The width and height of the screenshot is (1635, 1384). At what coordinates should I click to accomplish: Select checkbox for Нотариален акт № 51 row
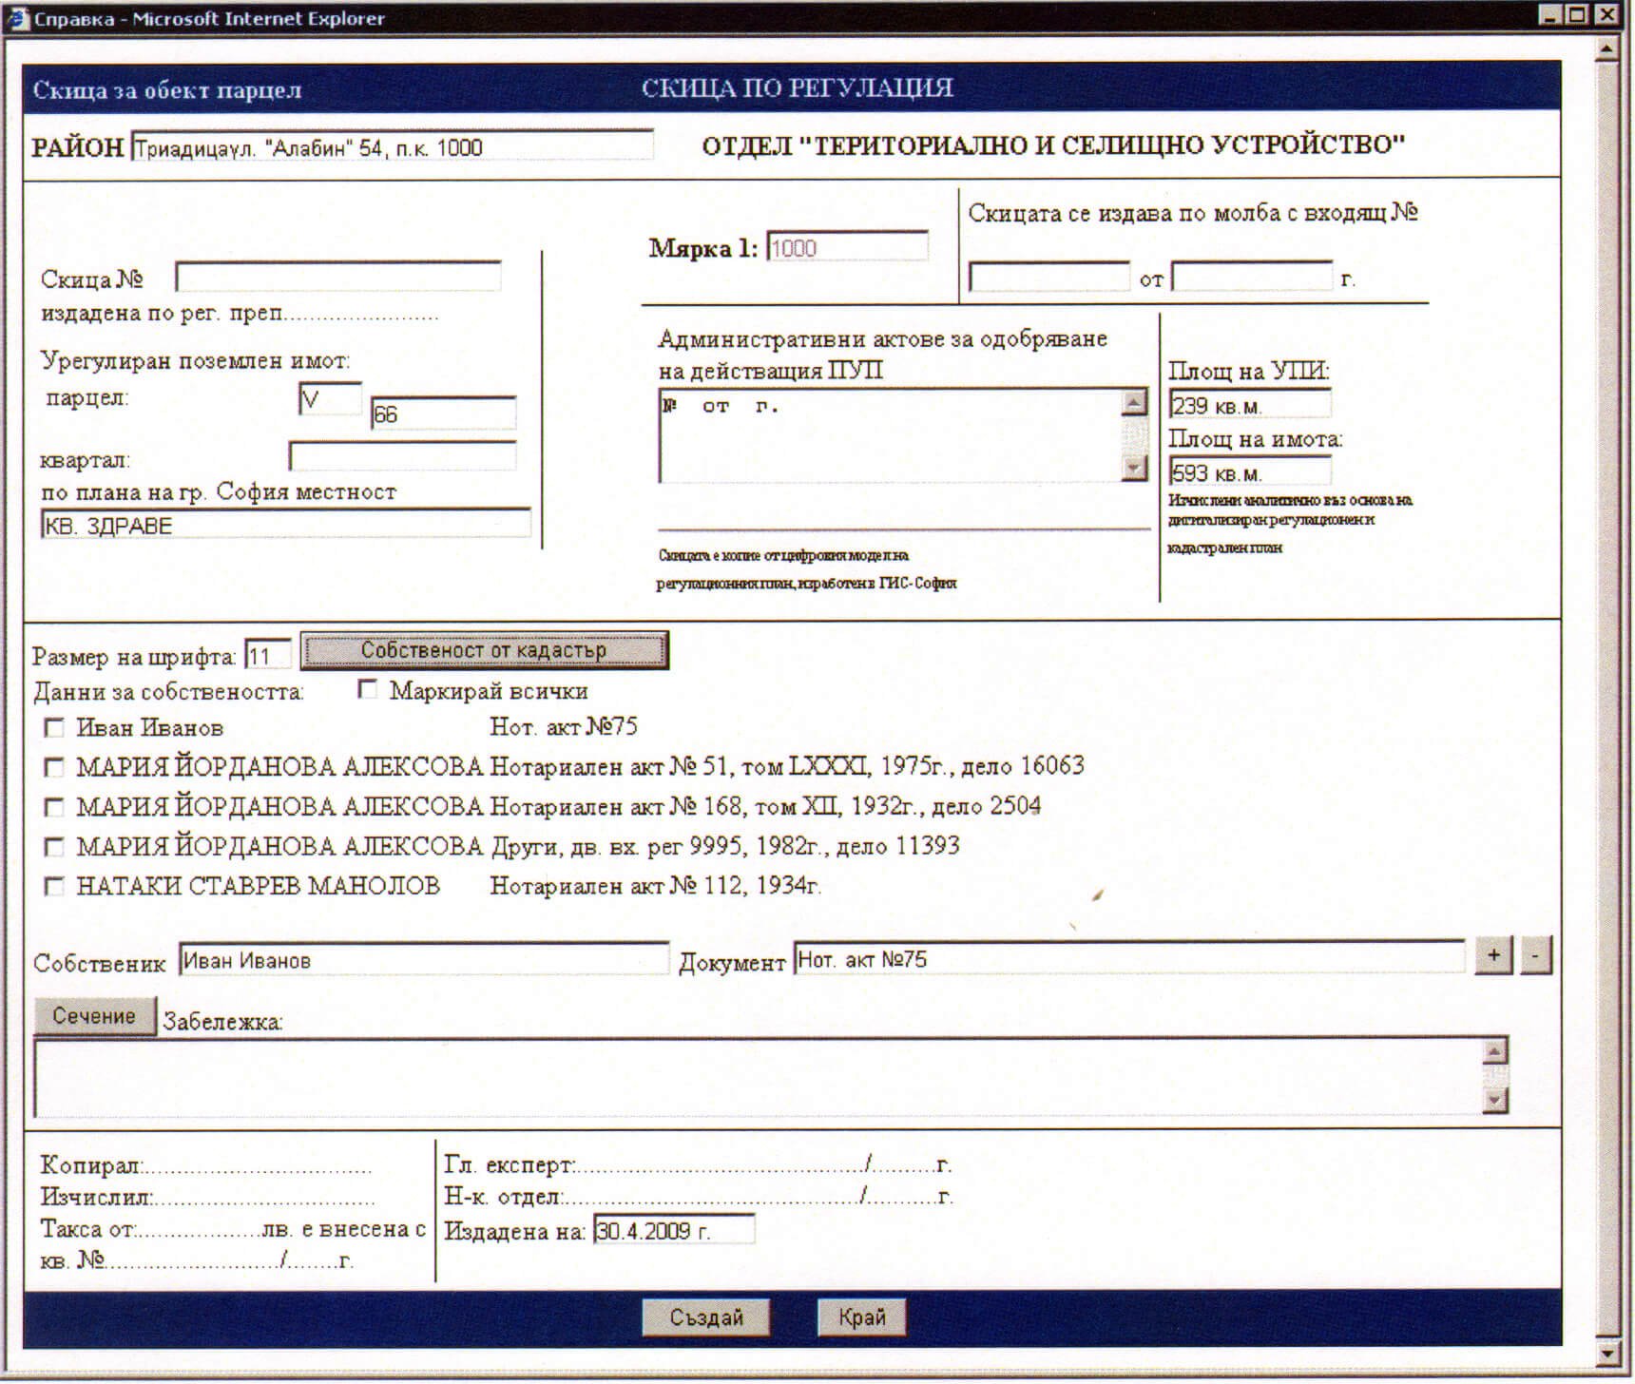tap(54, 766)
